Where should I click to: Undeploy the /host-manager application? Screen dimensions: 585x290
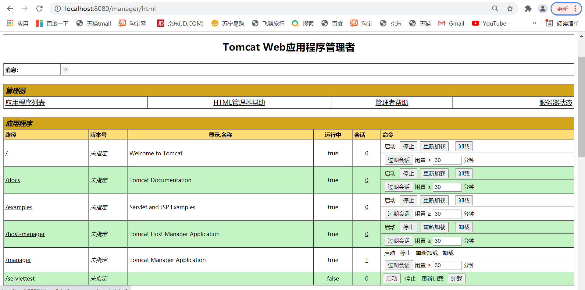click(x=464, y=227)
